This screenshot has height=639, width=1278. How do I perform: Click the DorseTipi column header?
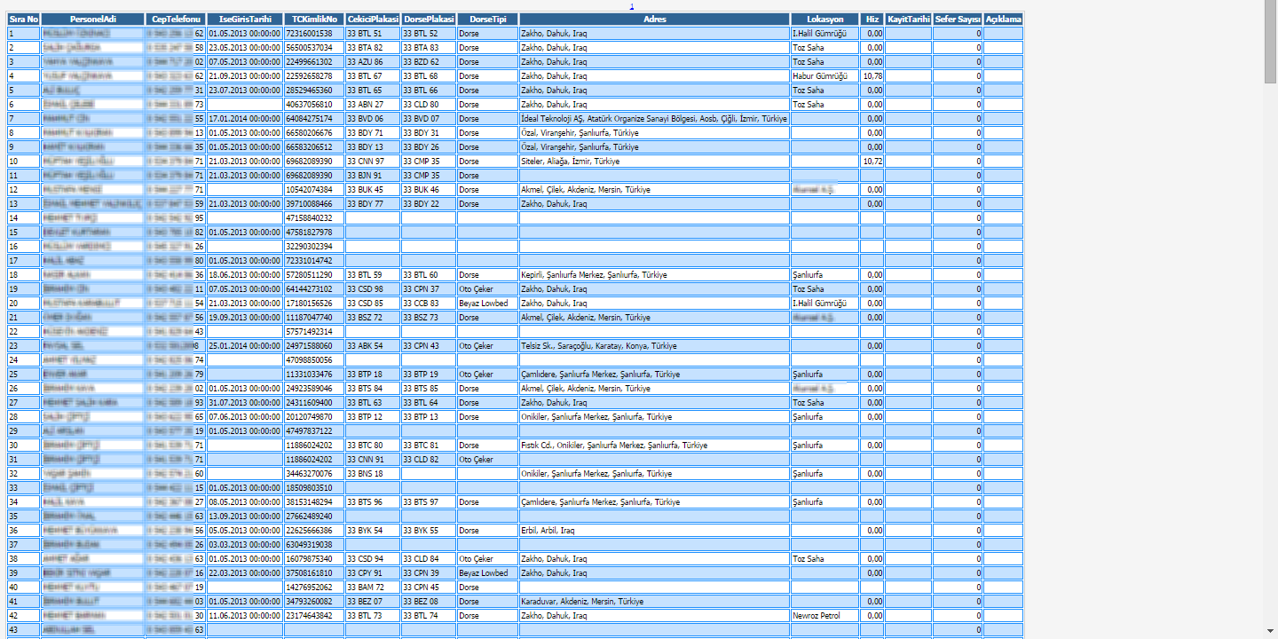point(487,20)
